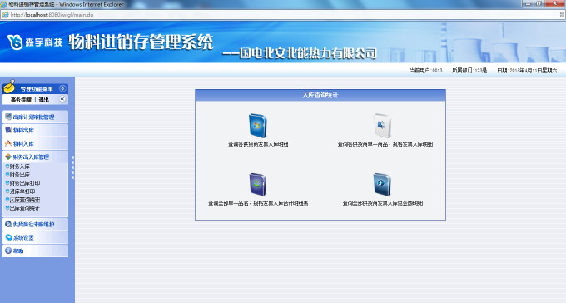The image size is (566, 303).
Task: Click the 退出 logout link
Action: (x=43, y=100)
